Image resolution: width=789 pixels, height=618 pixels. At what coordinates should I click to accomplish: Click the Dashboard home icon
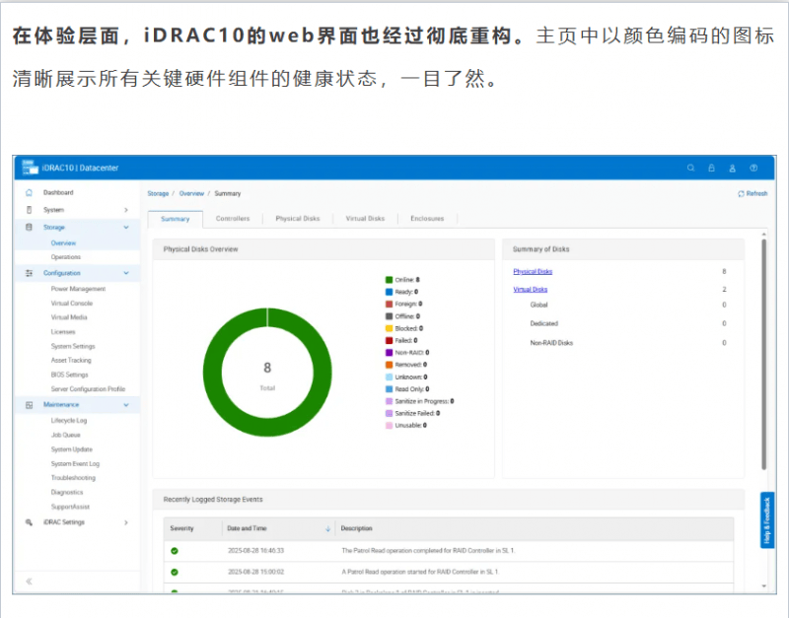(29, 192)
